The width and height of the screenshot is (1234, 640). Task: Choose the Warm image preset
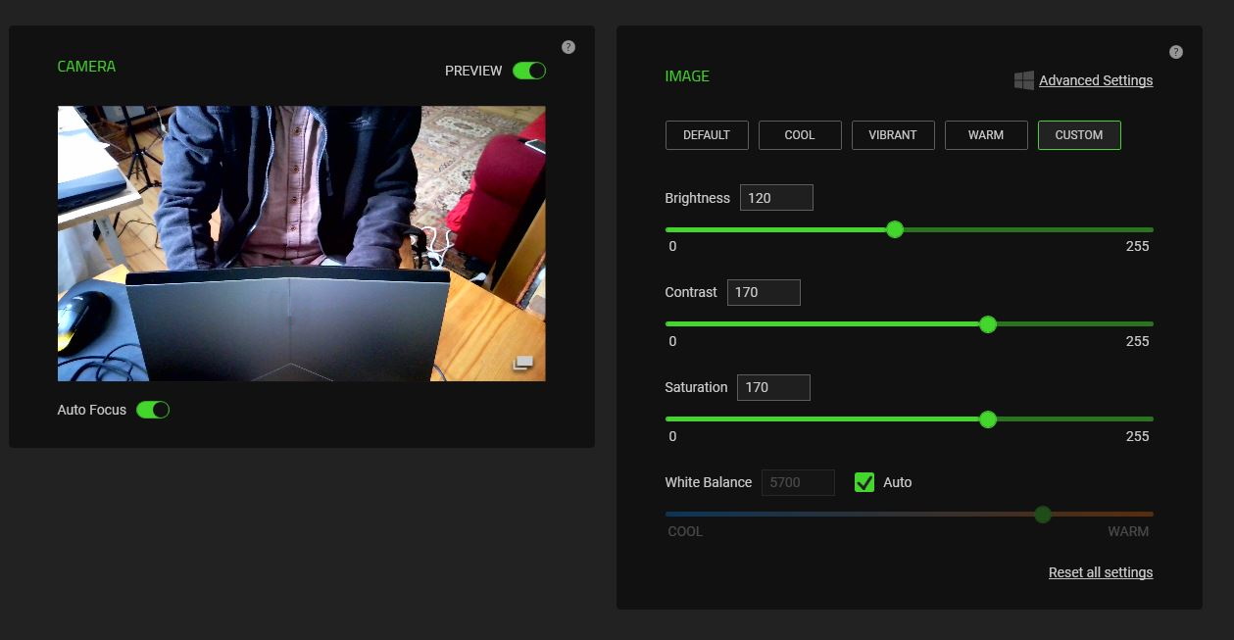click(986, 135)
